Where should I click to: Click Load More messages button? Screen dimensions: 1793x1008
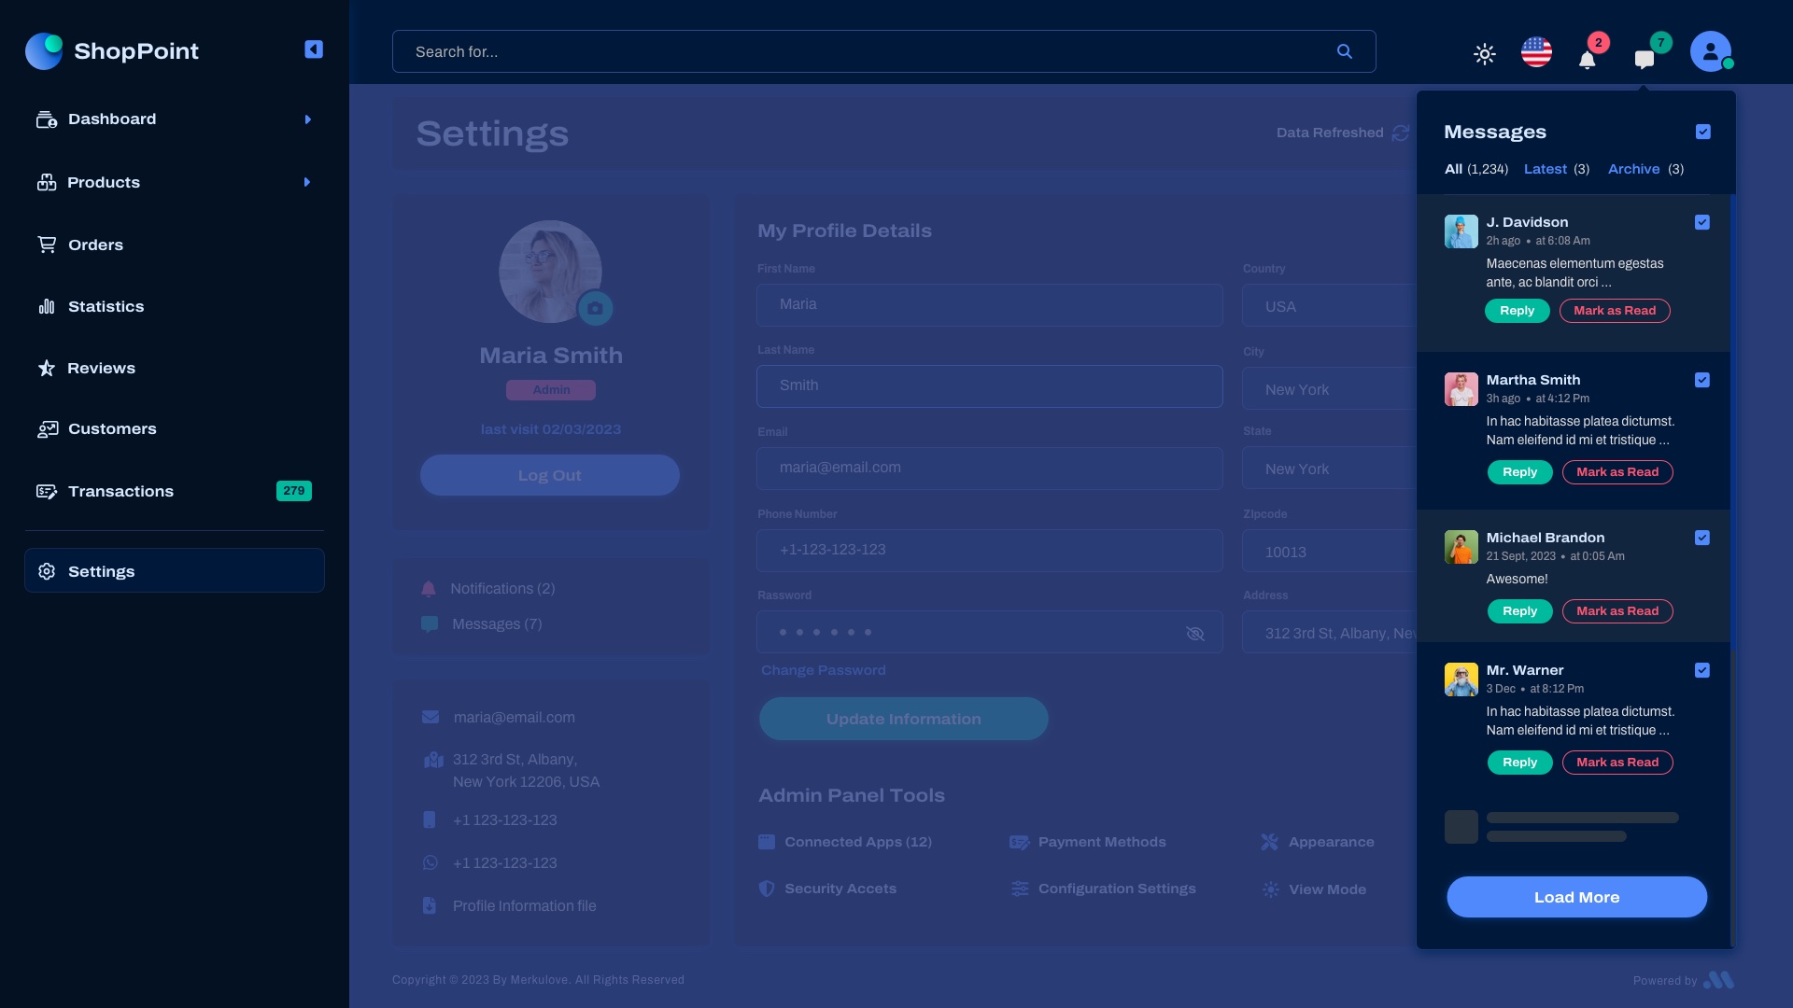tap(1576, 897)
